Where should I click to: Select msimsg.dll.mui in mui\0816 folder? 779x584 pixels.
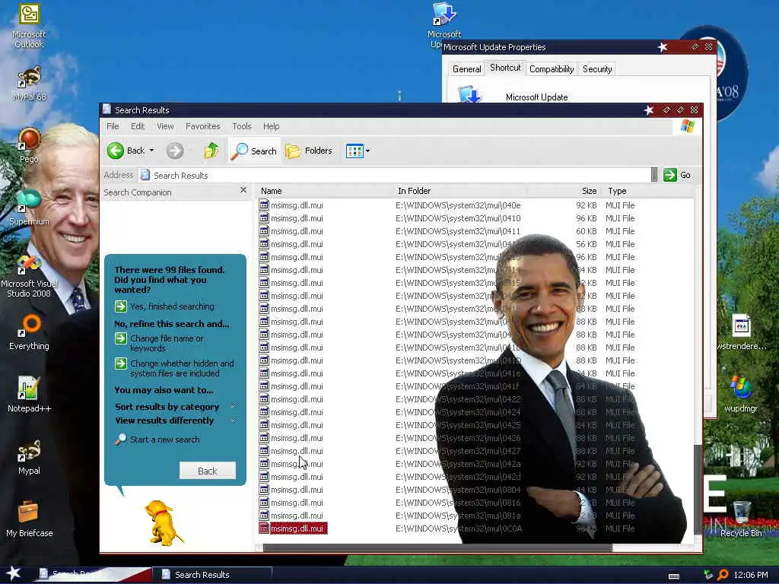click(291, 503)
